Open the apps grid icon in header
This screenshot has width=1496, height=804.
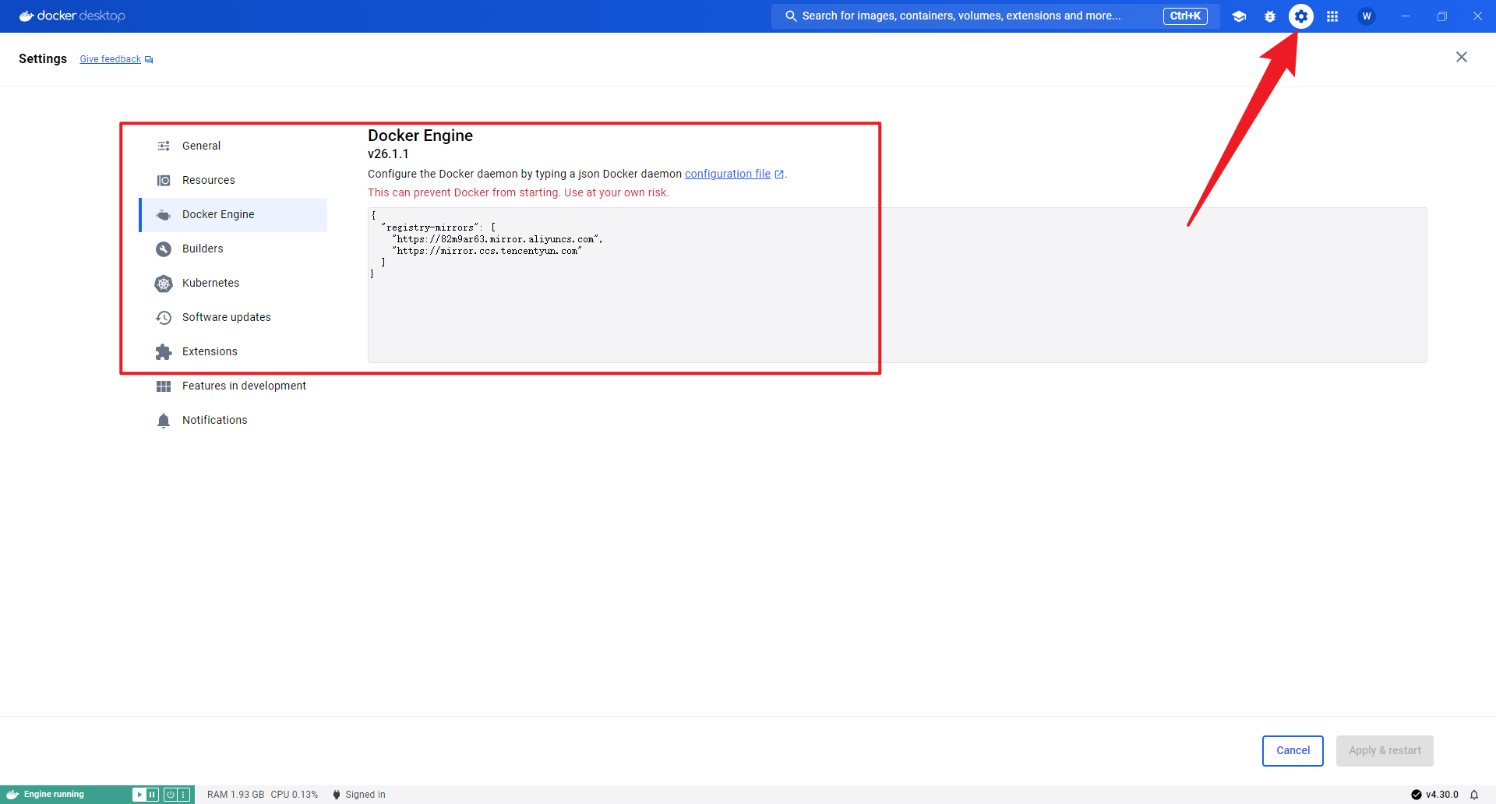click(x=1332, y=16)
